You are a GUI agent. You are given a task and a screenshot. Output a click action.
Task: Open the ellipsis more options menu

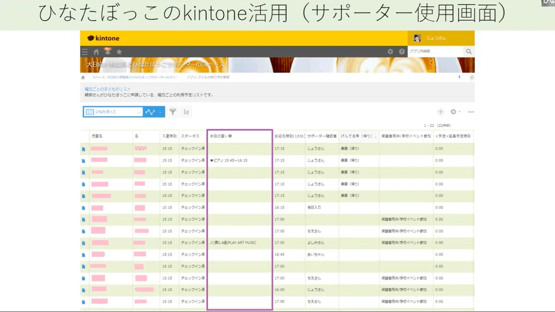point(471,112)
